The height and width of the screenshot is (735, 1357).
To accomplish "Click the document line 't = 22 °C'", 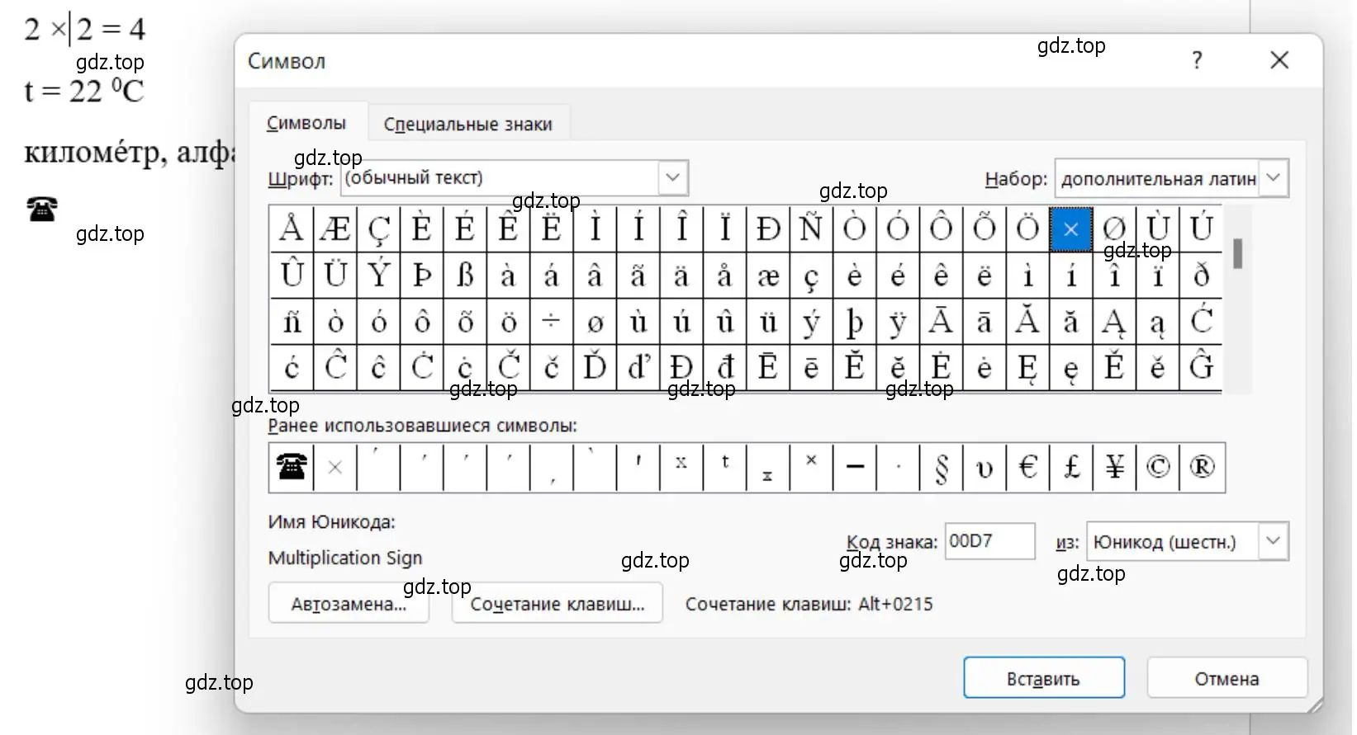I will point(84,91).
